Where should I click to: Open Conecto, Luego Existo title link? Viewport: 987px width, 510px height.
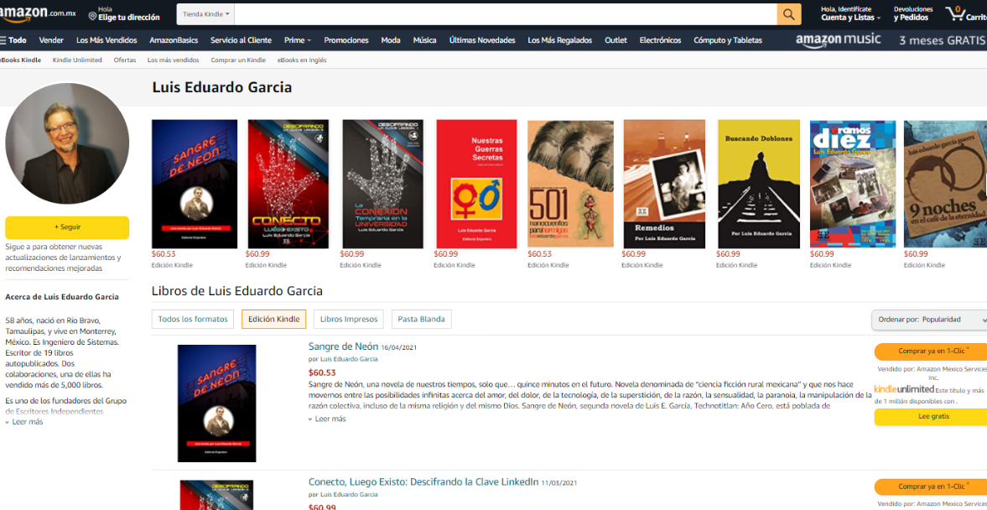coord(423,482)
